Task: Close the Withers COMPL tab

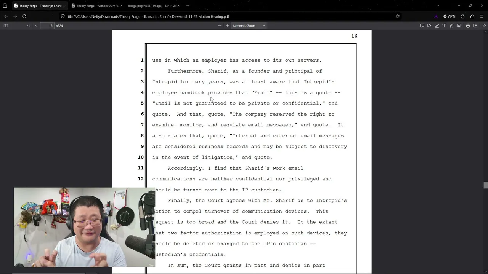Action: click(x=121, y=6)
